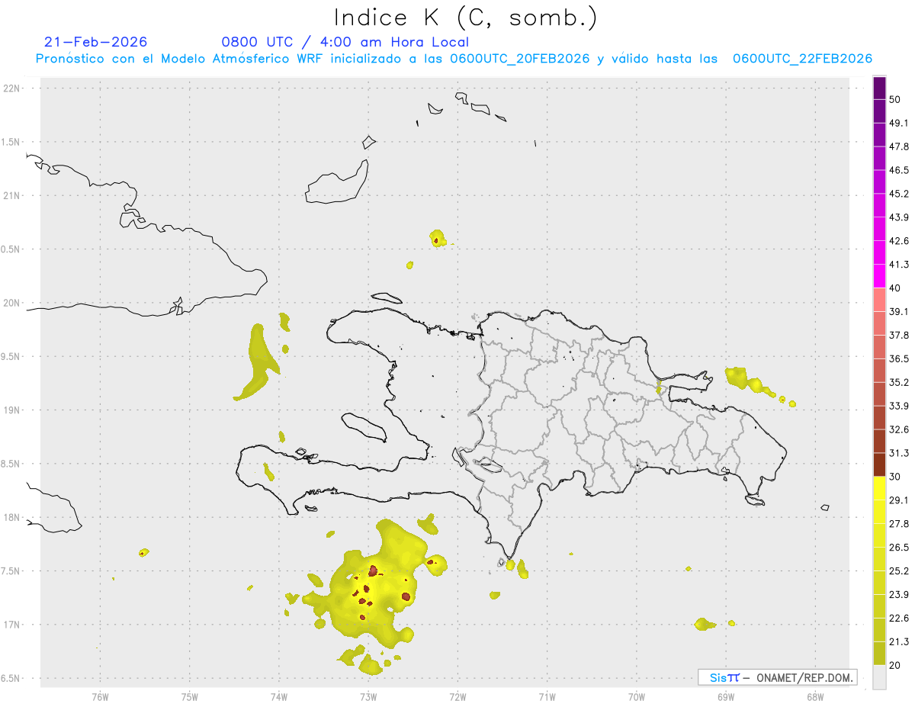This screenshot has height=707, width=915.
Task: Click the dark purple colorbar segment above 50
Action: pyautogui.click(x=879, y=88)
